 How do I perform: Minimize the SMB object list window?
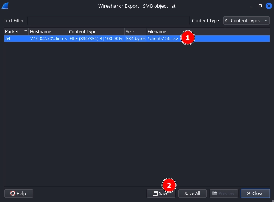pyautogui.click(x=251, y=6)
